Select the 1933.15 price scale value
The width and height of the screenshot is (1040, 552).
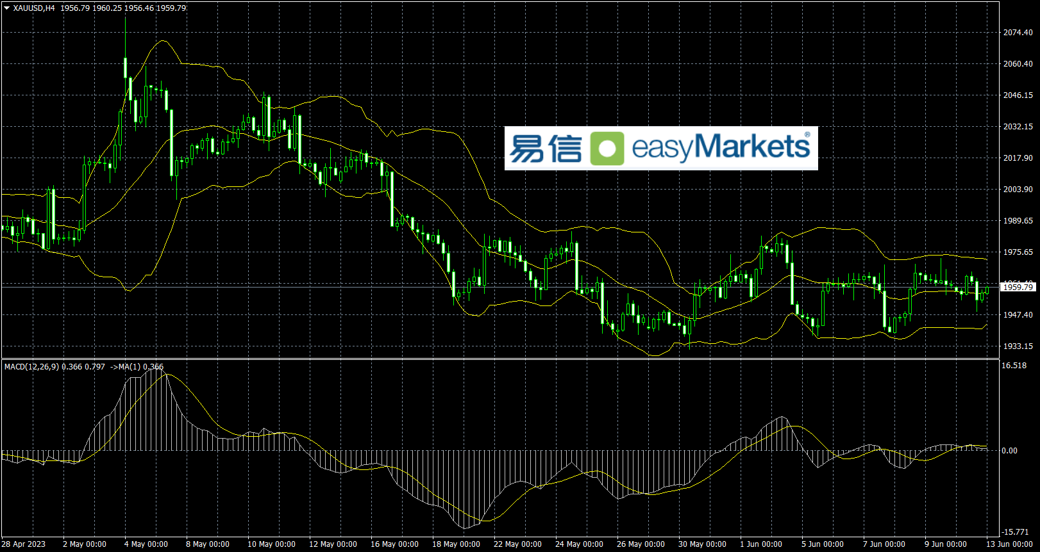coord(1018,346)
